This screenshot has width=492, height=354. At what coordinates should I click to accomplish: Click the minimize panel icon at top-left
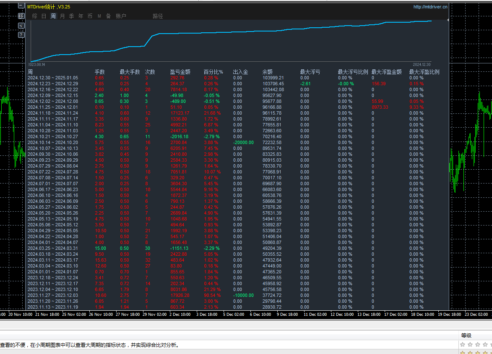click(x=21, y=6)
